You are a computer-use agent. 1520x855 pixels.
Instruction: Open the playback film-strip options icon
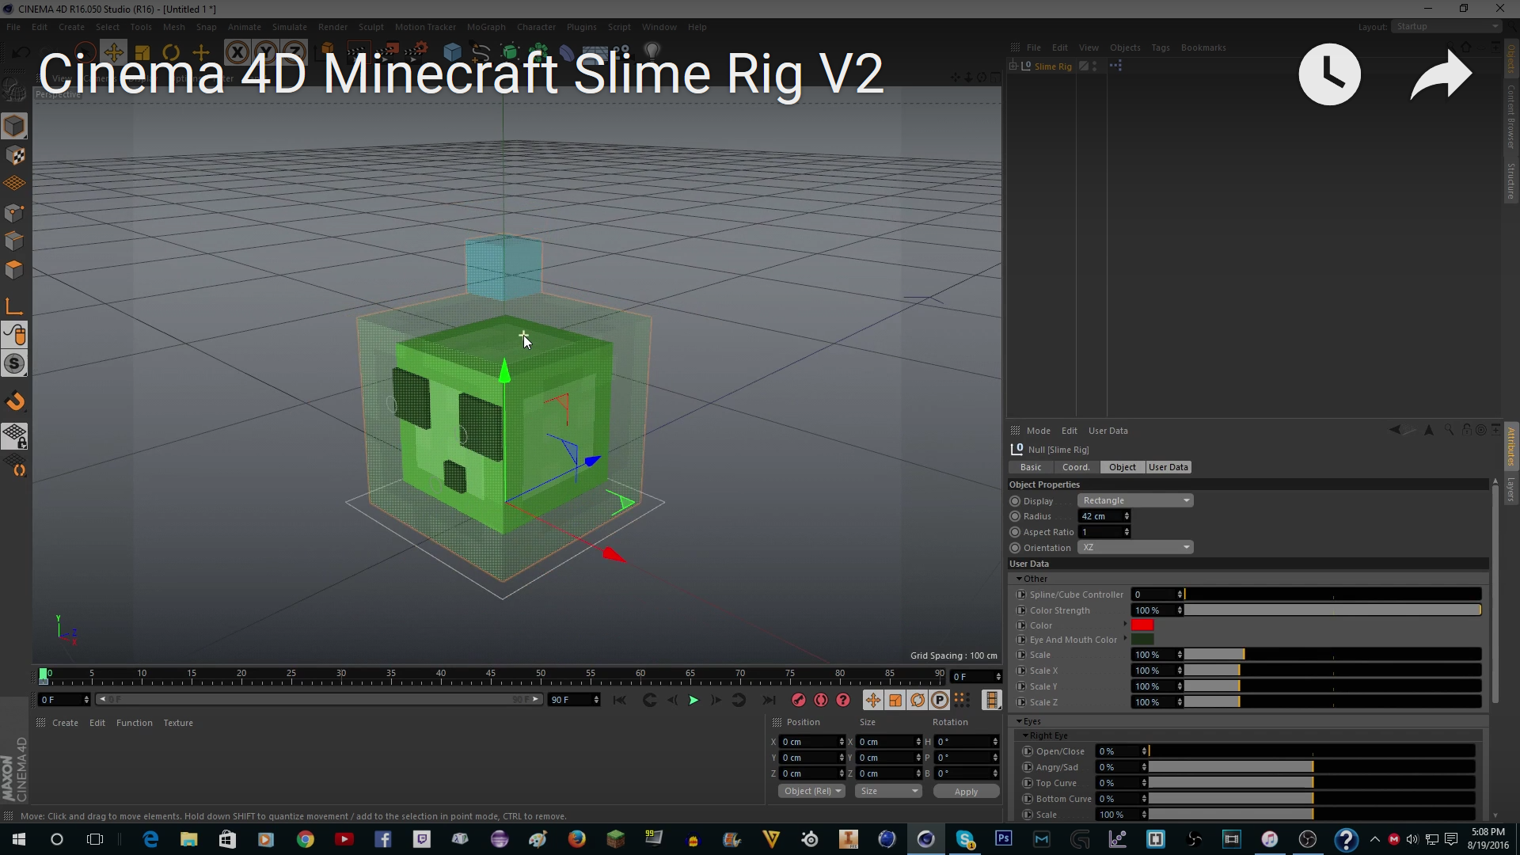point(991,700)
